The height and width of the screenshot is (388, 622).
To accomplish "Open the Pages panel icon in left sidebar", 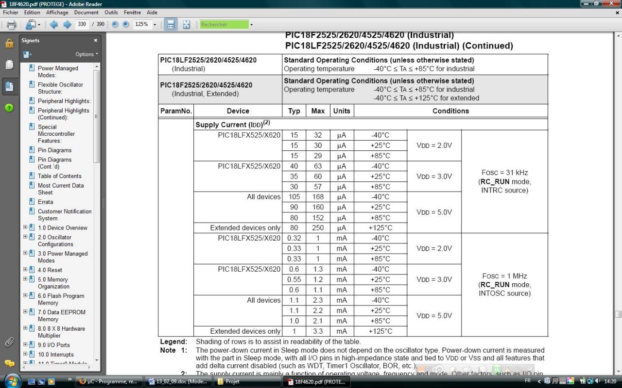I will (x=9, y=65).
